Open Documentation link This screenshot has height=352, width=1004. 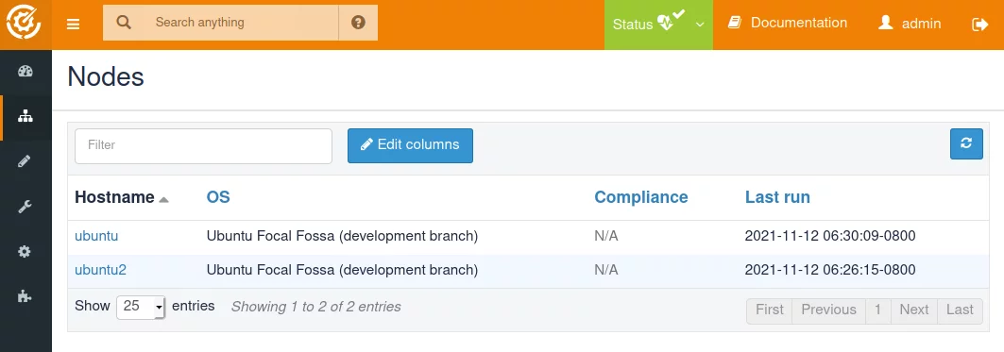pyautogui.click(x=788, y=23)
